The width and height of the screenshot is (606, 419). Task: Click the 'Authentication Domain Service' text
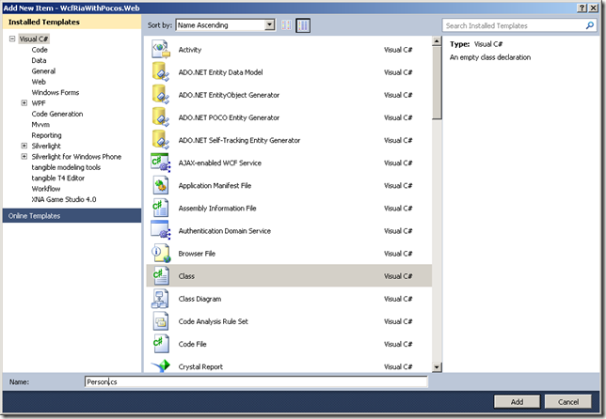tap(225, 231)
